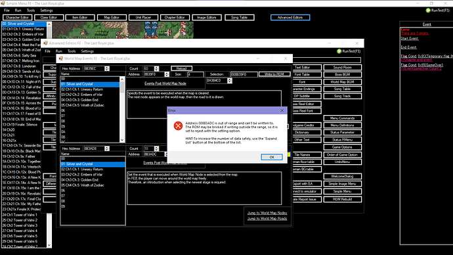Adjust upper Hex Address 8B39EC spinner
Screen dimensions: 453x255
pos(107,68)
